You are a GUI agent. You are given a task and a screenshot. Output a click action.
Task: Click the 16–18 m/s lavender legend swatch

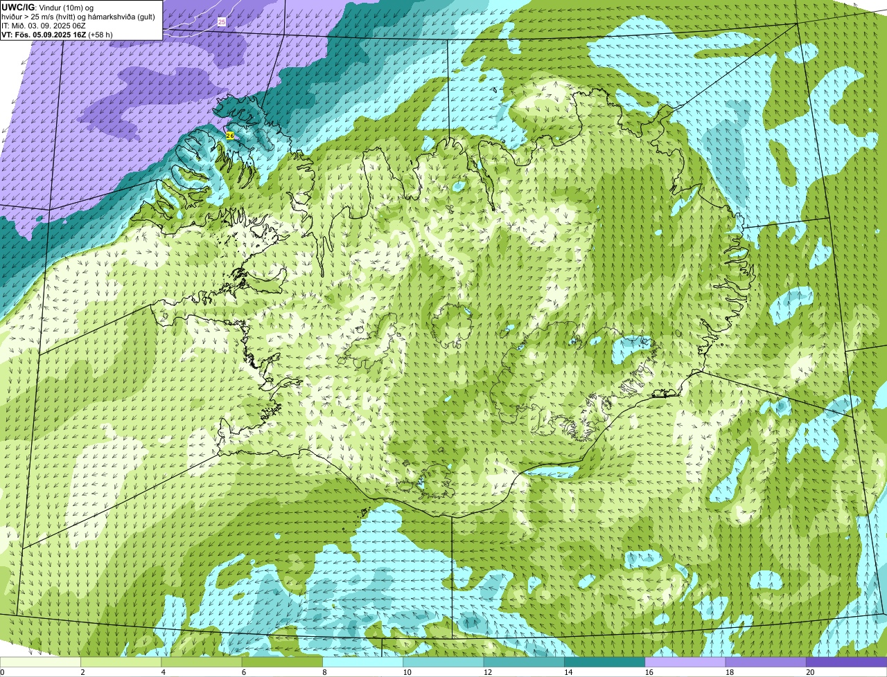click(685, 662)
